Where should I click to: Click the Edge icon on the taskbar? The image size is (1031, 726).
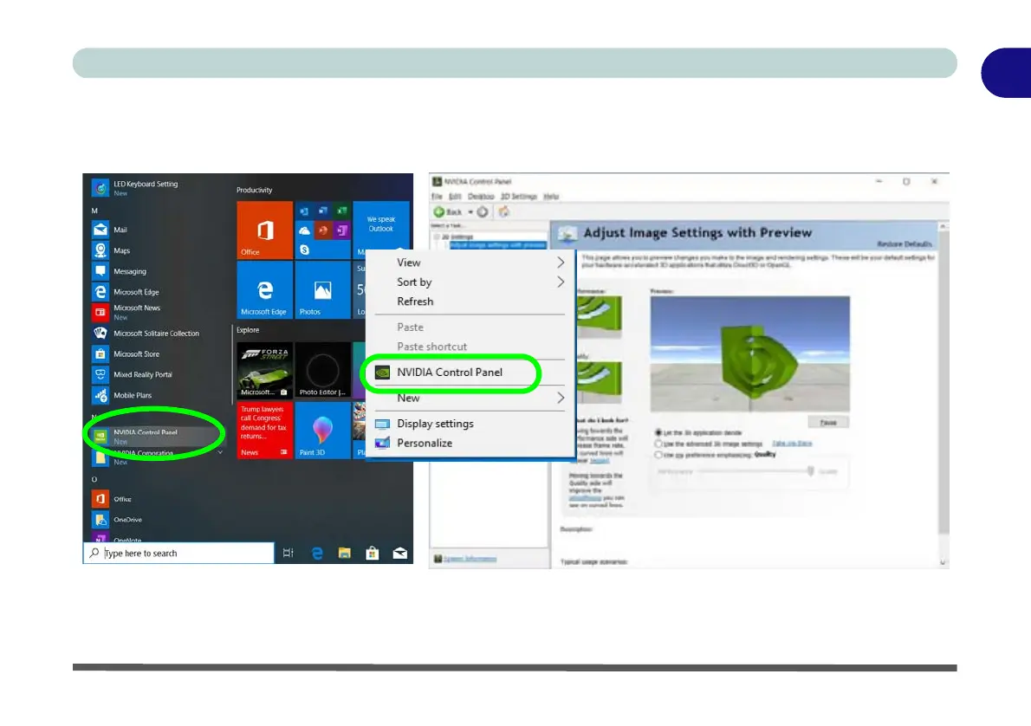coord(317,553)
